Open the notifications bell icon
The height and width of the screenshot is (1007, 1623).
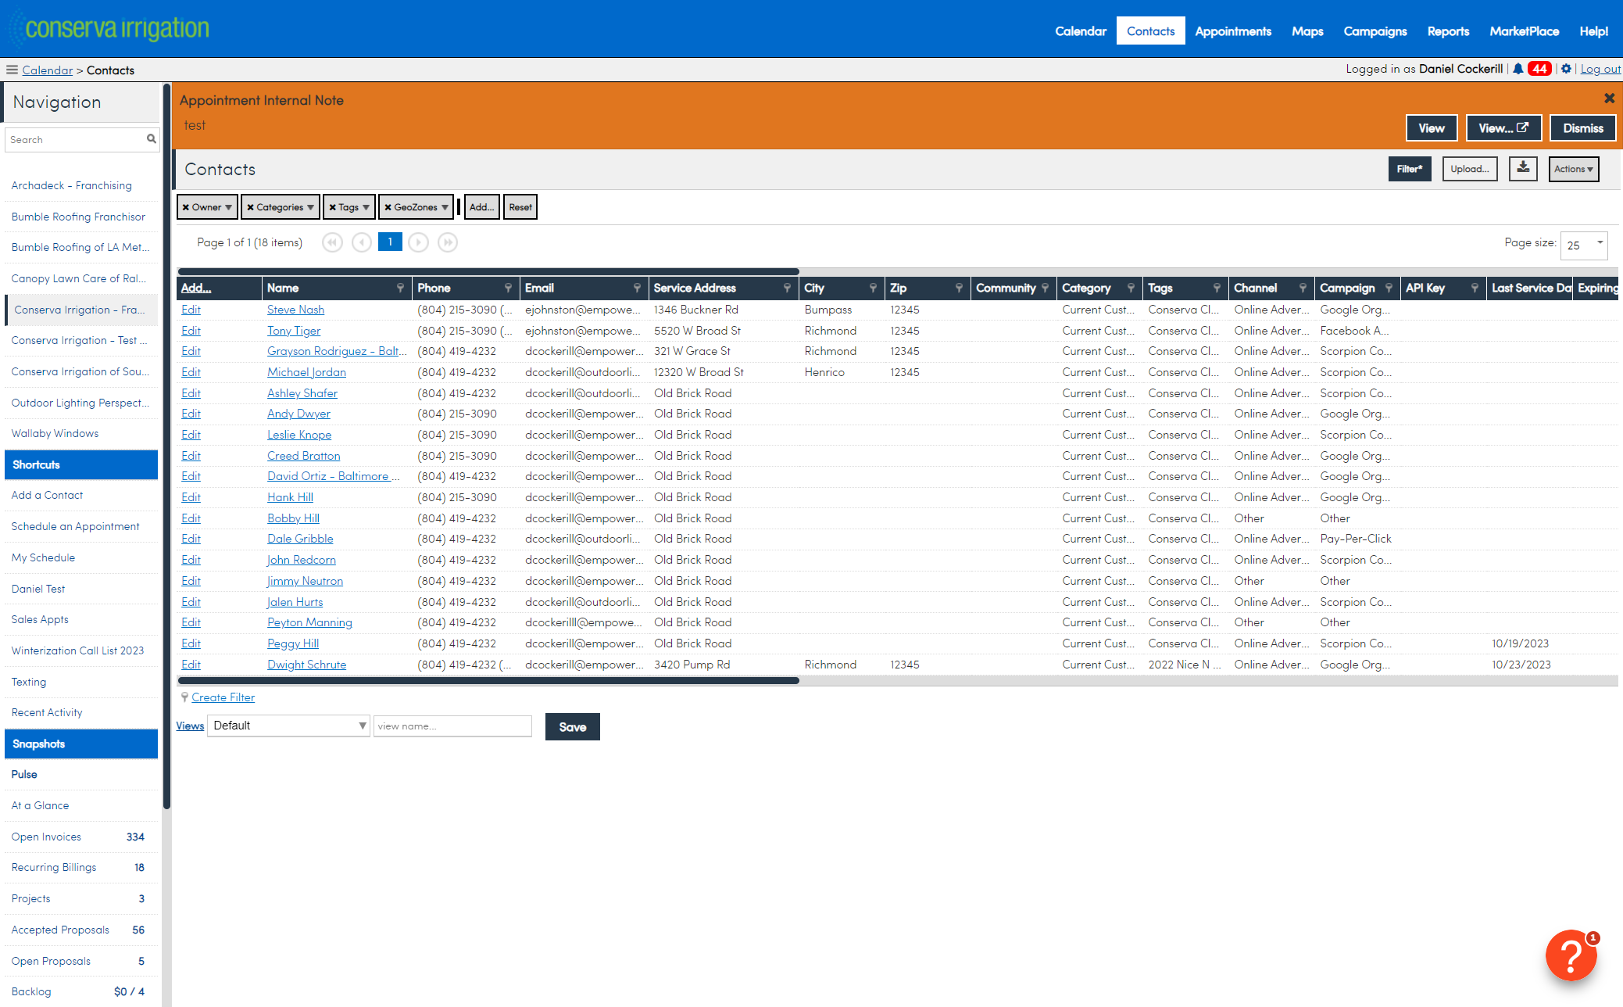(1518, 69)
